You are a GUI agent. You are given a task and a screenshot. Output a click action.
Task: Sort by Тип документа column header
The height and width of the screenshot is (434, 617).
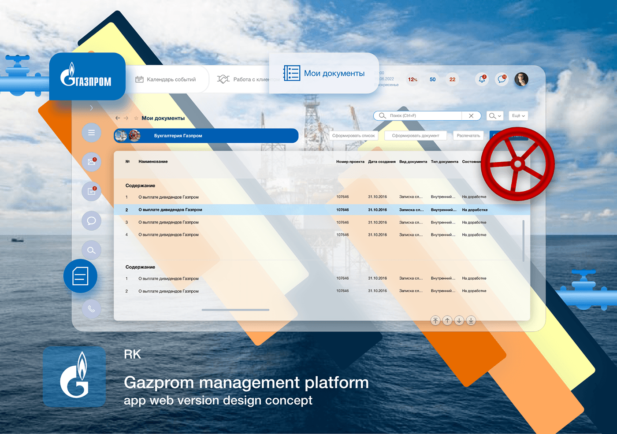[x=445, y=162]
